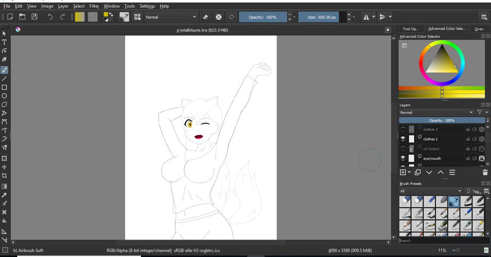
Task: Select the Crop tool
Action: pyautogui.click(x=5, y=176)
